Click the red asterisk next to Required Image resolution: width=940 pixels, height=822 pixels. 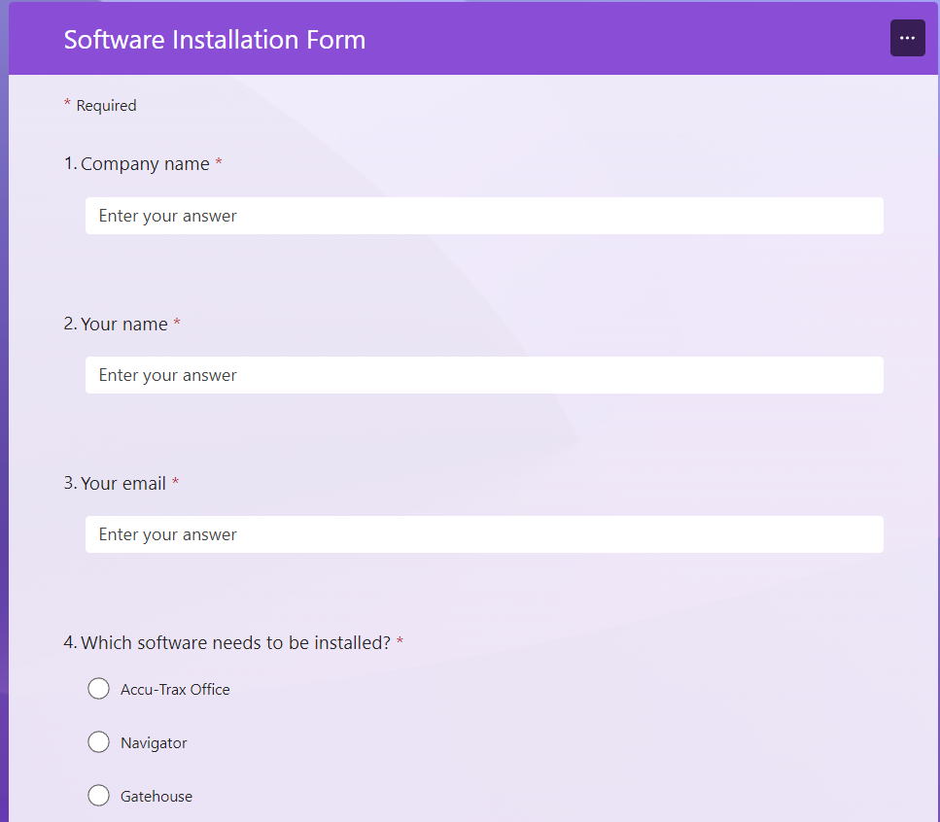pyautogui.click(x=67, y=103)
